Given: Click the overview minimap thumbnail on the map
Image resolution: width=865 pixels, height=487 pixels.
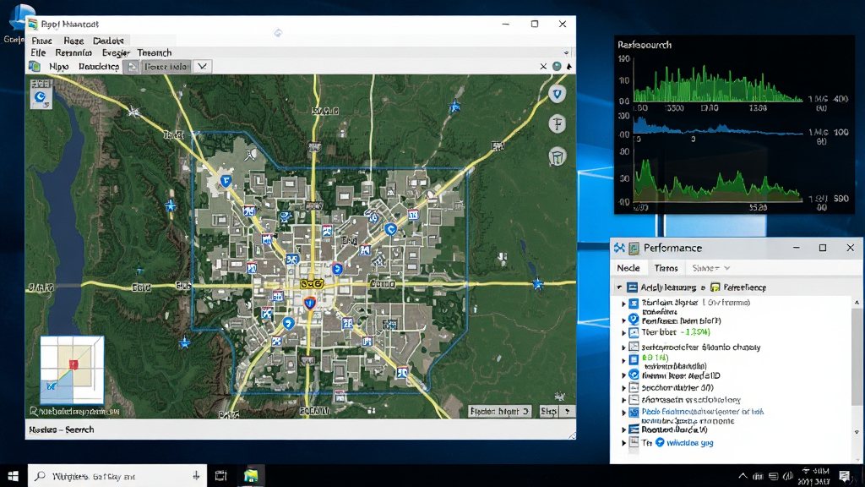Looking at the screenshot, I should [x=72, y=369].
